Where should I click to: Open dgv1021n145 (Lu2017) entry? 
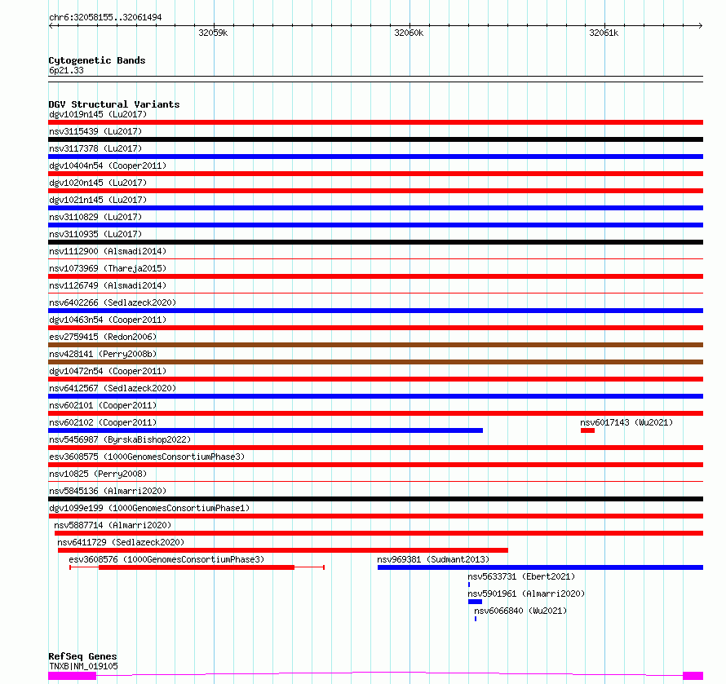[x=98, y=200]
